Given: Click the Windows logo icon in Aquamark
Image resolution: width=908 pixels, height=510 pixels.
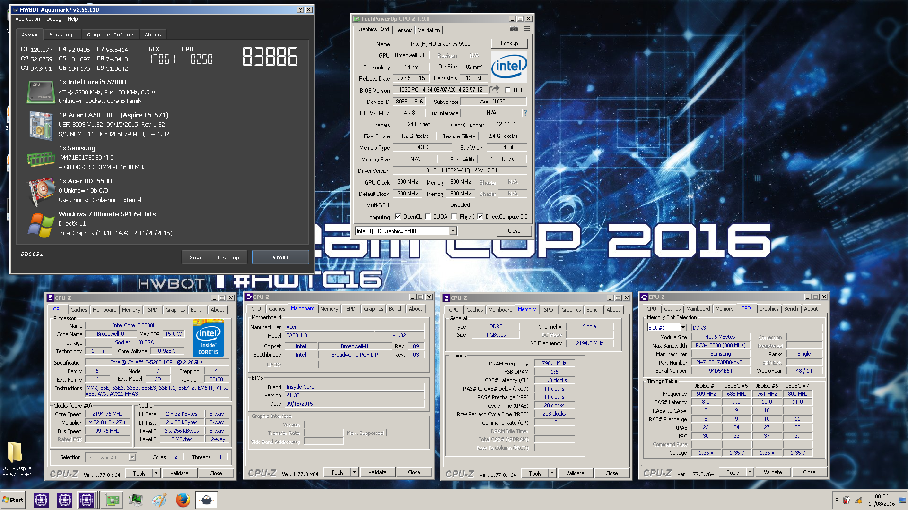Looking at the screenshot, I should point(41,225).
